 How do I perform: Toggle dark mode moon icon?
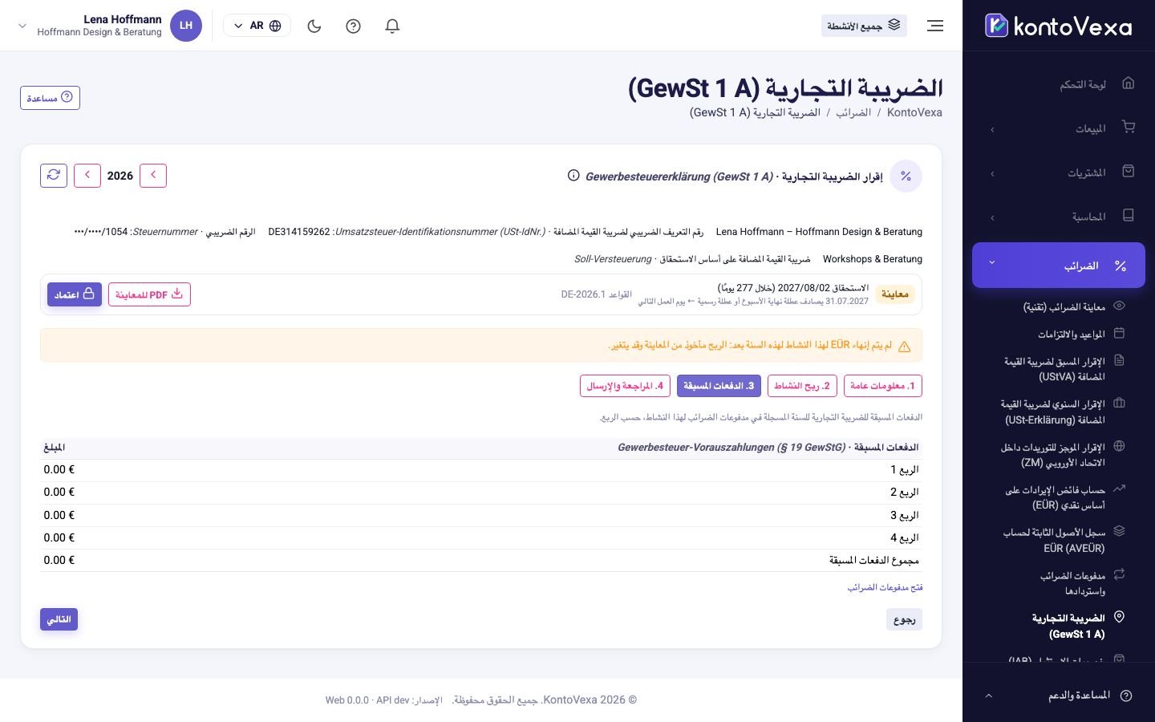point(314,26)
